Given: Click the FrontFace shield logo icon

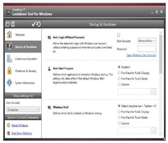Looking at the screenshot, I should (8, 11).
